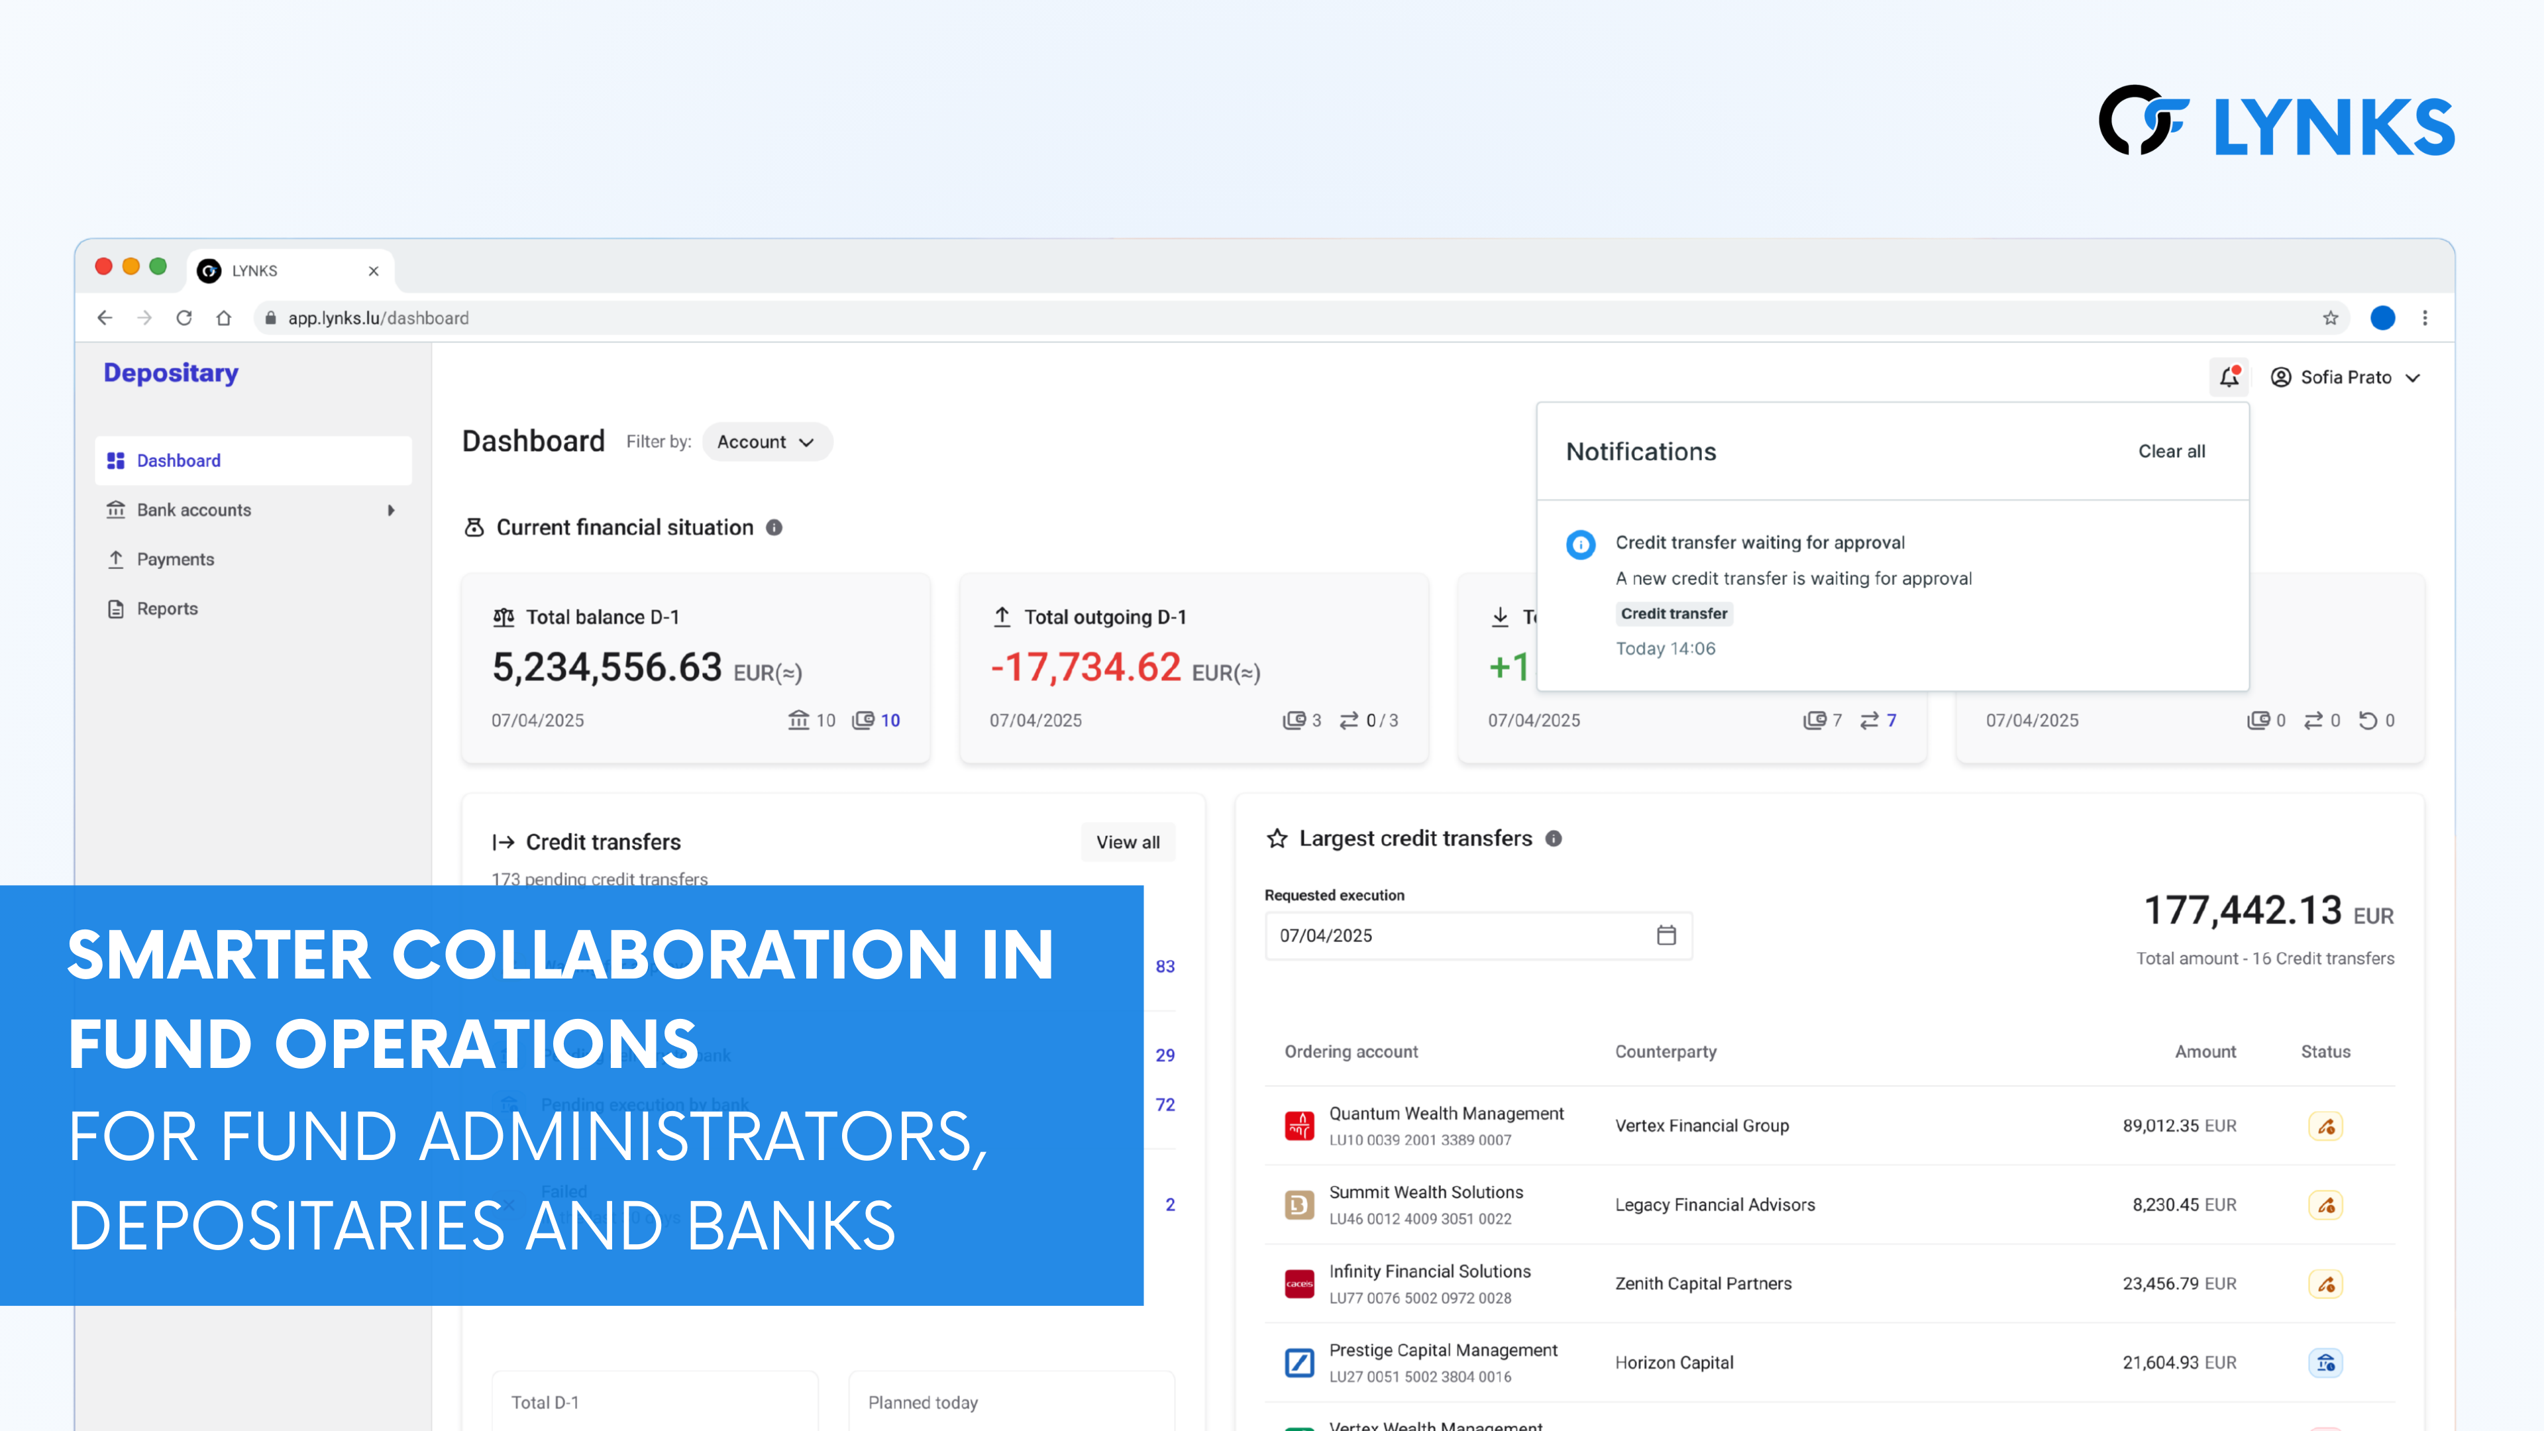Screen dimensions: 2544x1431
Task: Click the Payments upload icon in the sidebar
Action: [x=117, y=559]
